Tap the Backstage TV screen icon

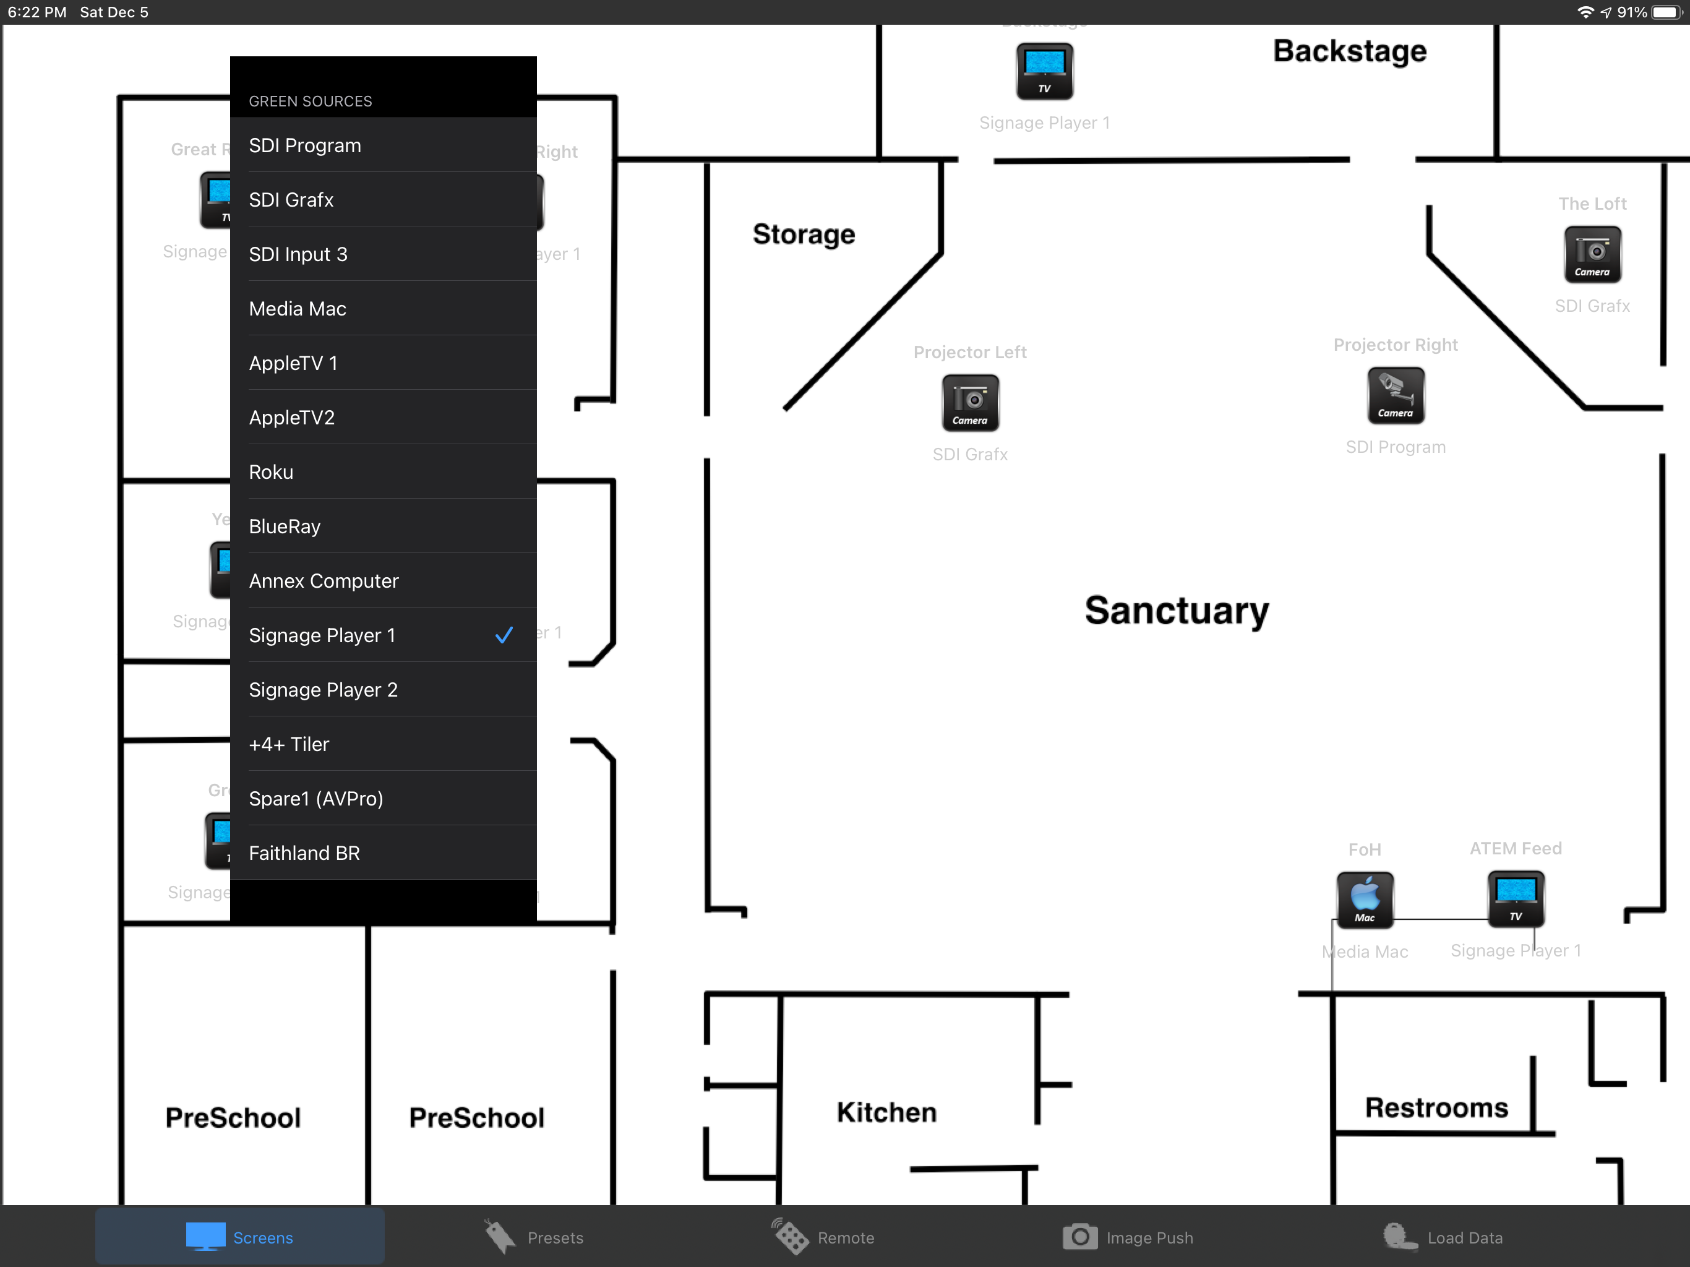(1044, 71)
